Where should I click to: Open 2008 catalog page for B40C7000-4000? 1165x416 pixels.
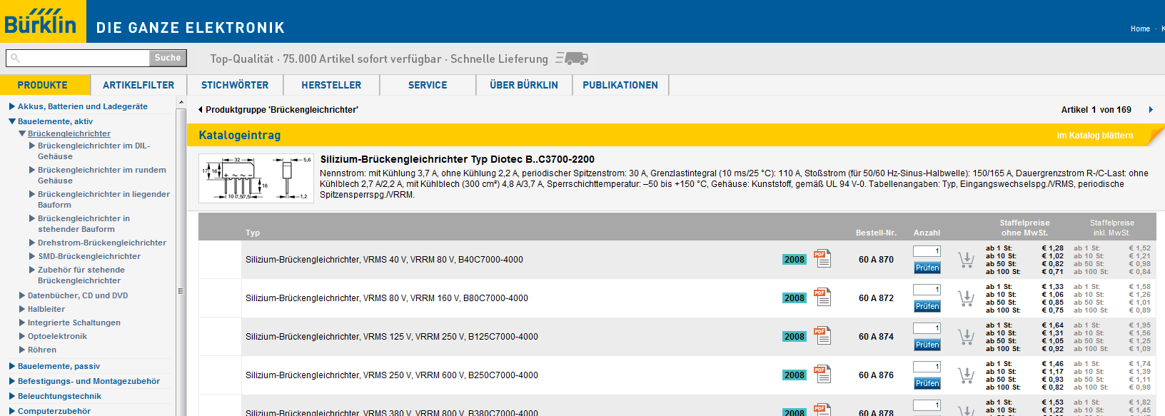pyautogui.click(x=795, y=260)
